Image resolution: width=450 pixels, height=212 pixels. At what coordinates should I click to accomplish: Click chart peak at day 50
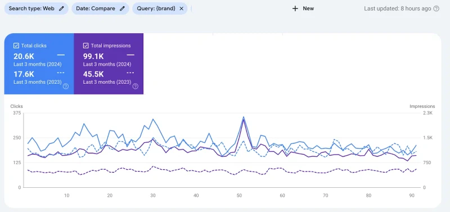click(244, 117)
